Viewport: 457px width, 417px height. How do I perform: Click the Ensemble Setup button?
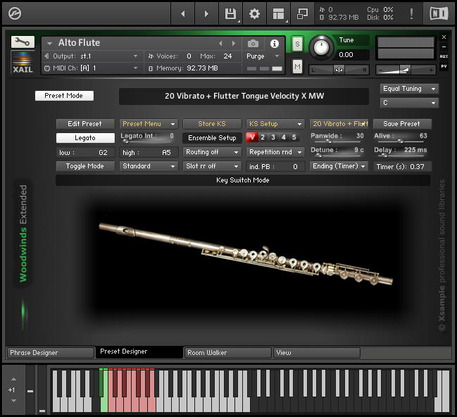click(212, 138)
